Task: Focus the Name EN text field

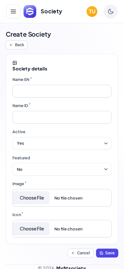Action: [62, 91]
